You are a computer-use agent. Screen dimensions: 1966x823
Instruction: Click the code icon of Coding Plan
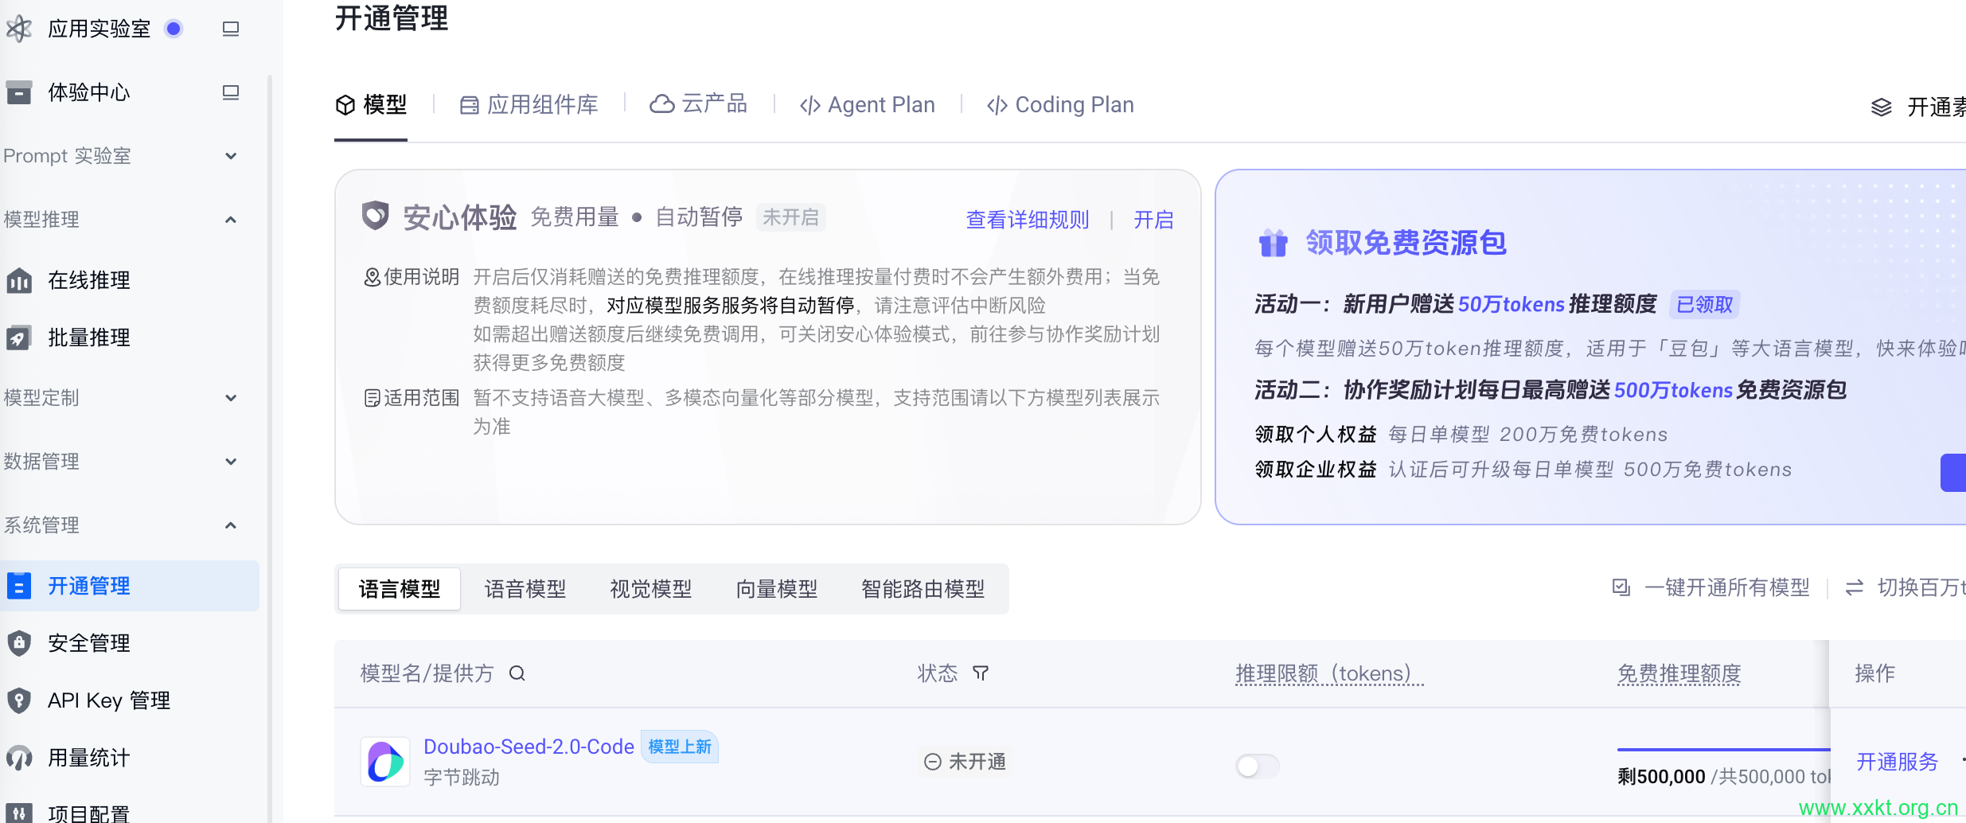click(x=997, y=105)
